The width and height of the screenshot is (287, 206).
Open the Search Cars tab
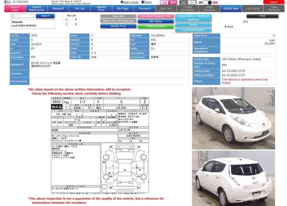pyautogui.click(x=15, y=8)
